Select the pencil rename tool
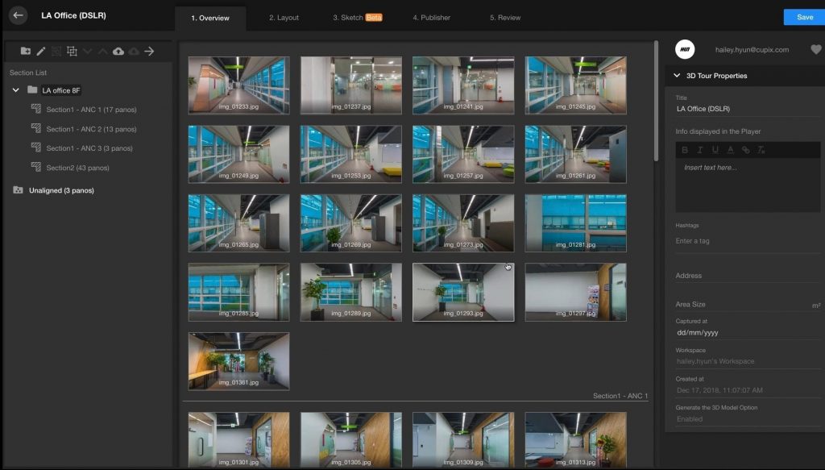 [x=40, y=51]
